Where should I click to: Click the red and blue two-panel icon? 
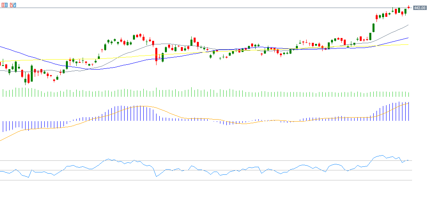coord(13,5)
